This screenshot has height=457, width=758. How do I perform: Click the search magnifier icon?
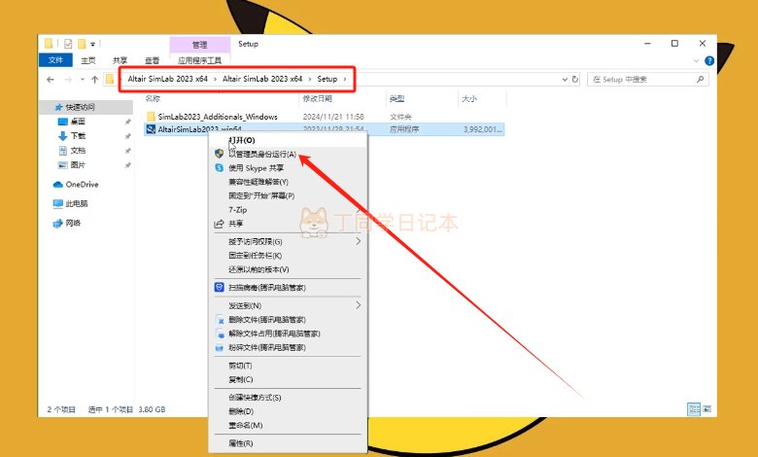pyautogui.click(x=700, y=80)
